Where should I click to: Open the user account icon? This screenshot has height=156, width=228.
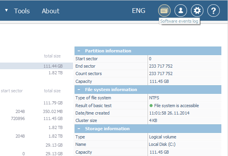pos(181,11)
